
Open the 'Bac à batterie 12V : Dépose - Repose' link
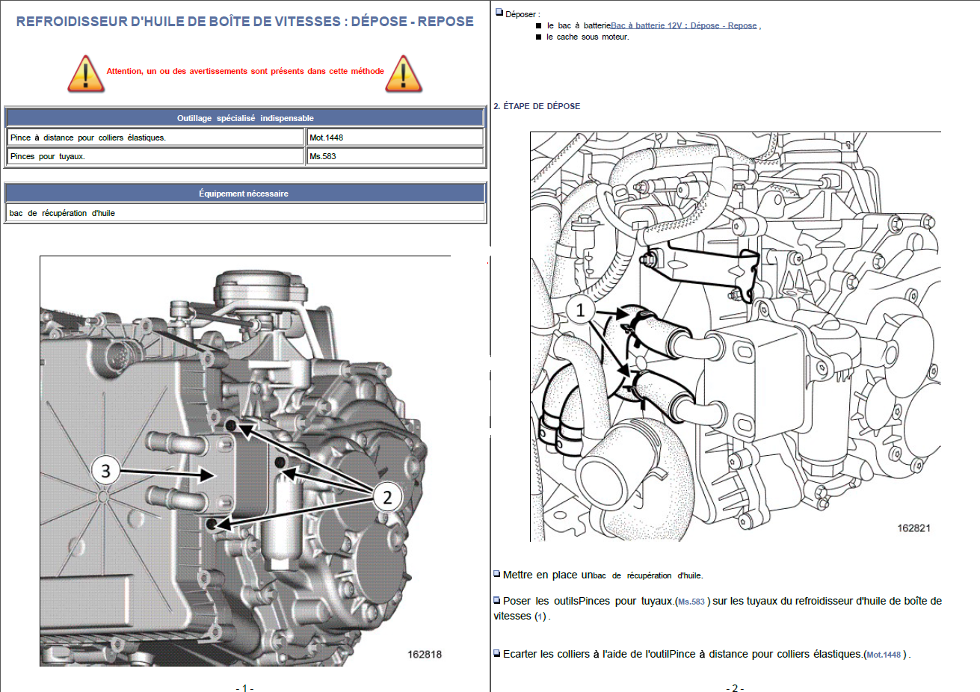point(683,25)
